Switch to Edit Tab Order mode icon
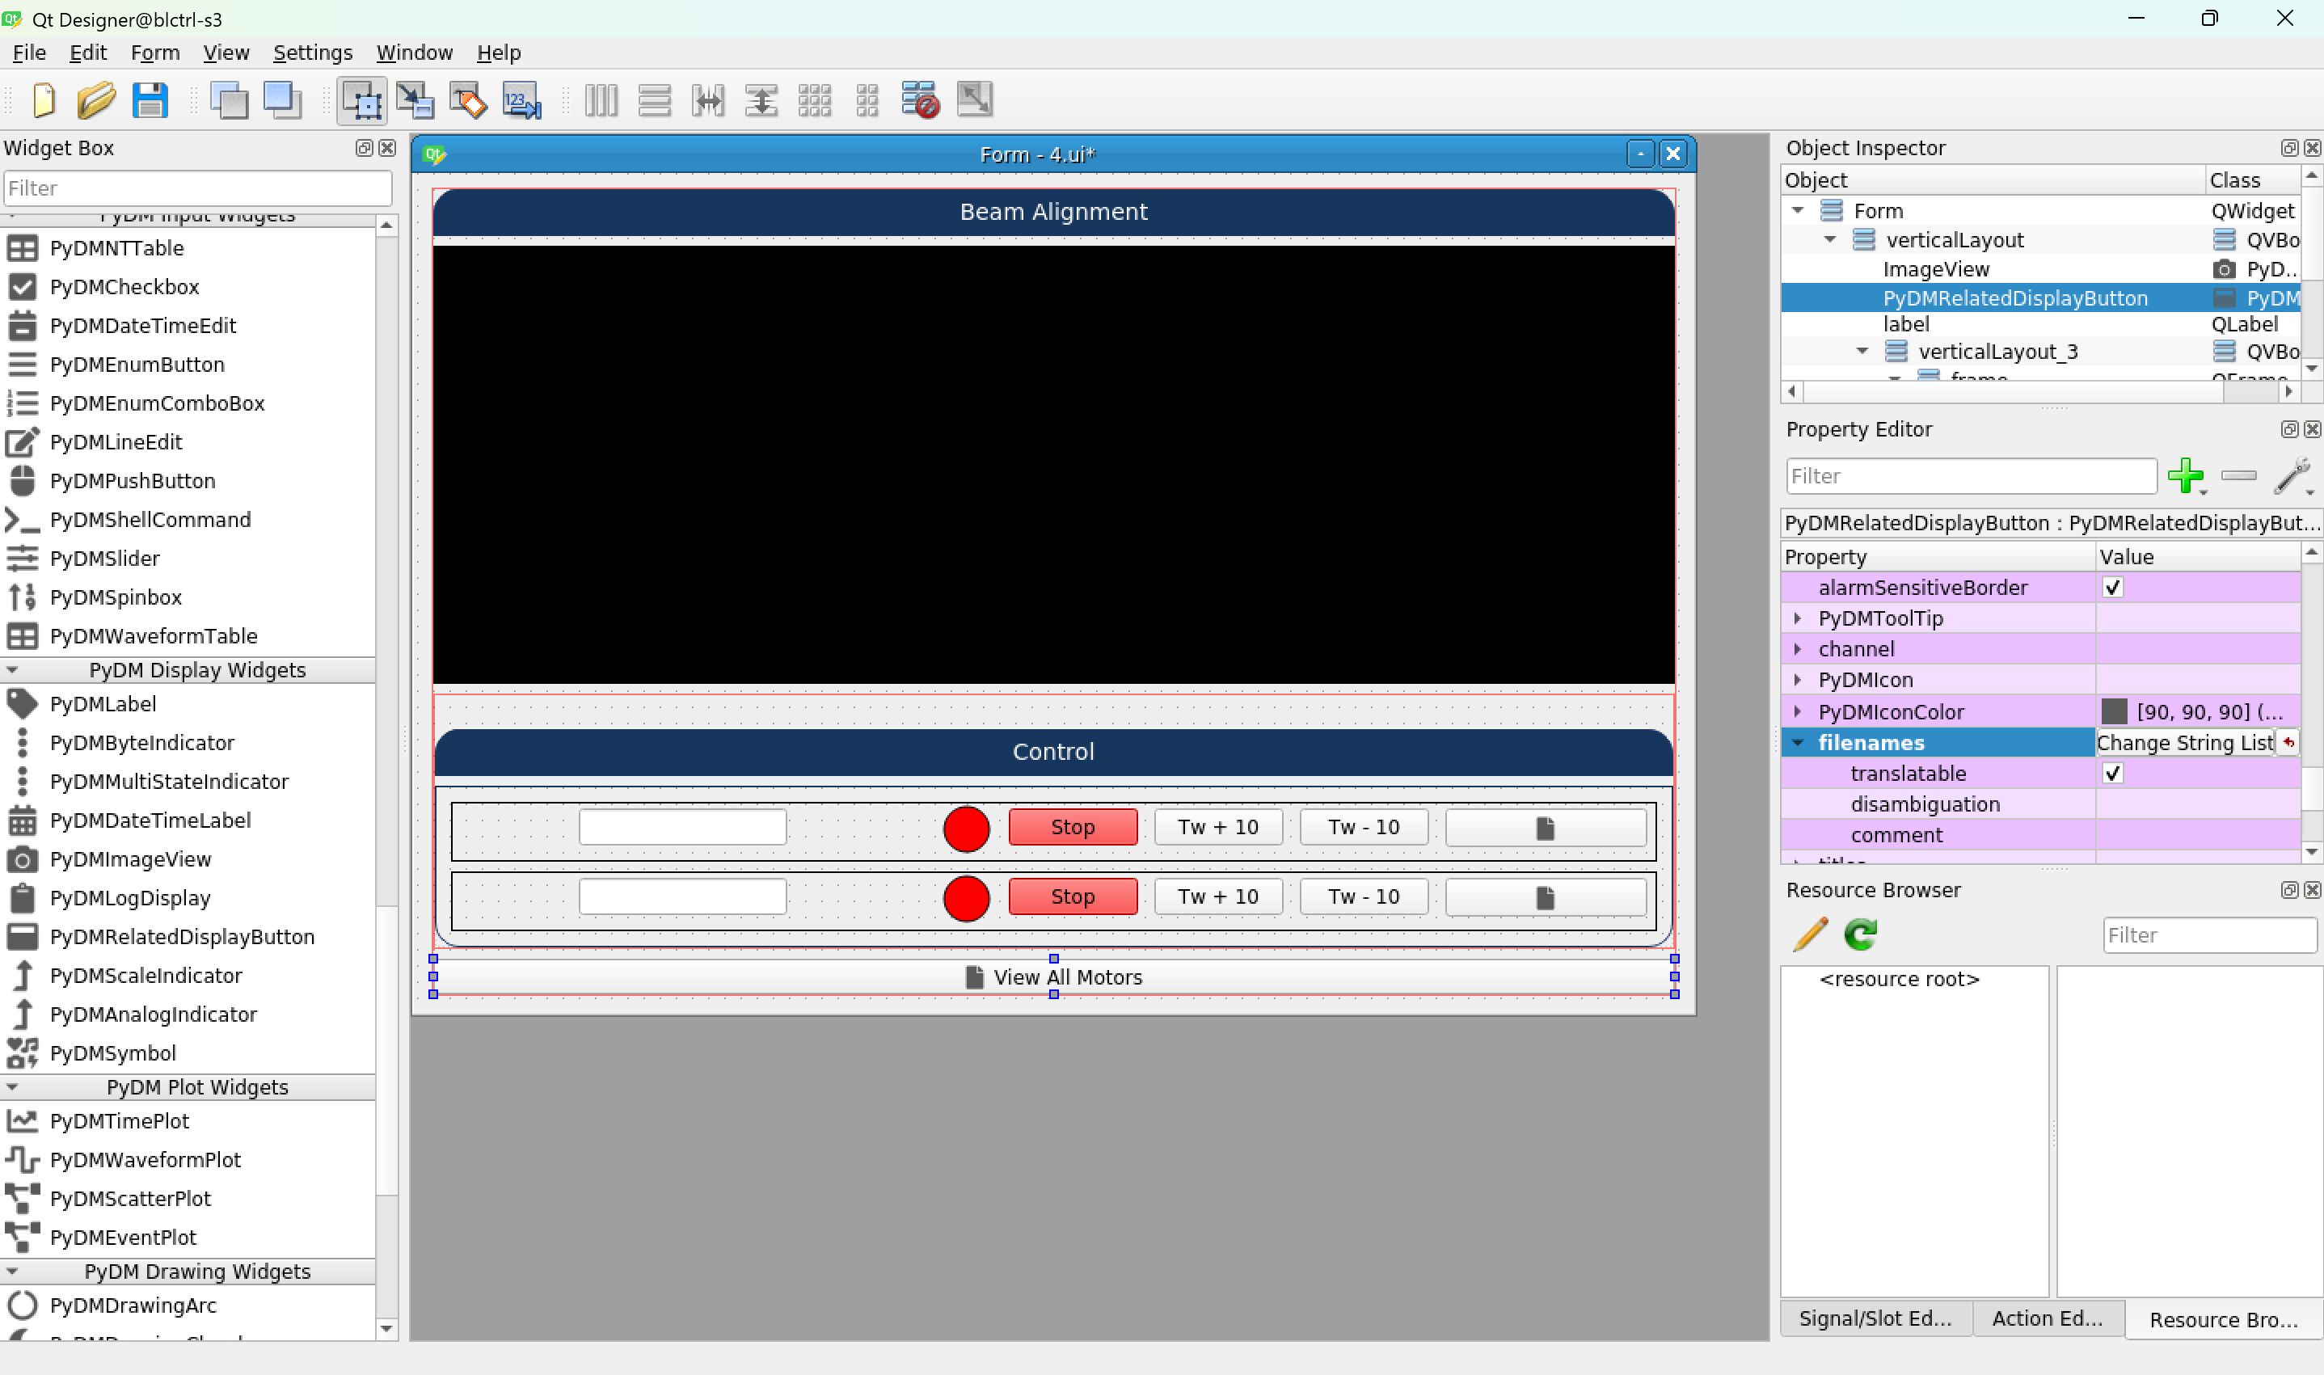The width and height of the screenshot is (2324, 1375). (521, 99)
